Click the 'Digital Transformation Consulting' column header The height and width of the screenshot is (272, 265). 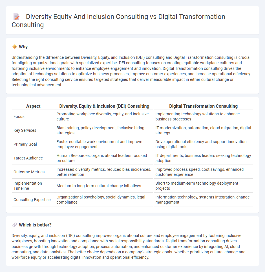203,106
